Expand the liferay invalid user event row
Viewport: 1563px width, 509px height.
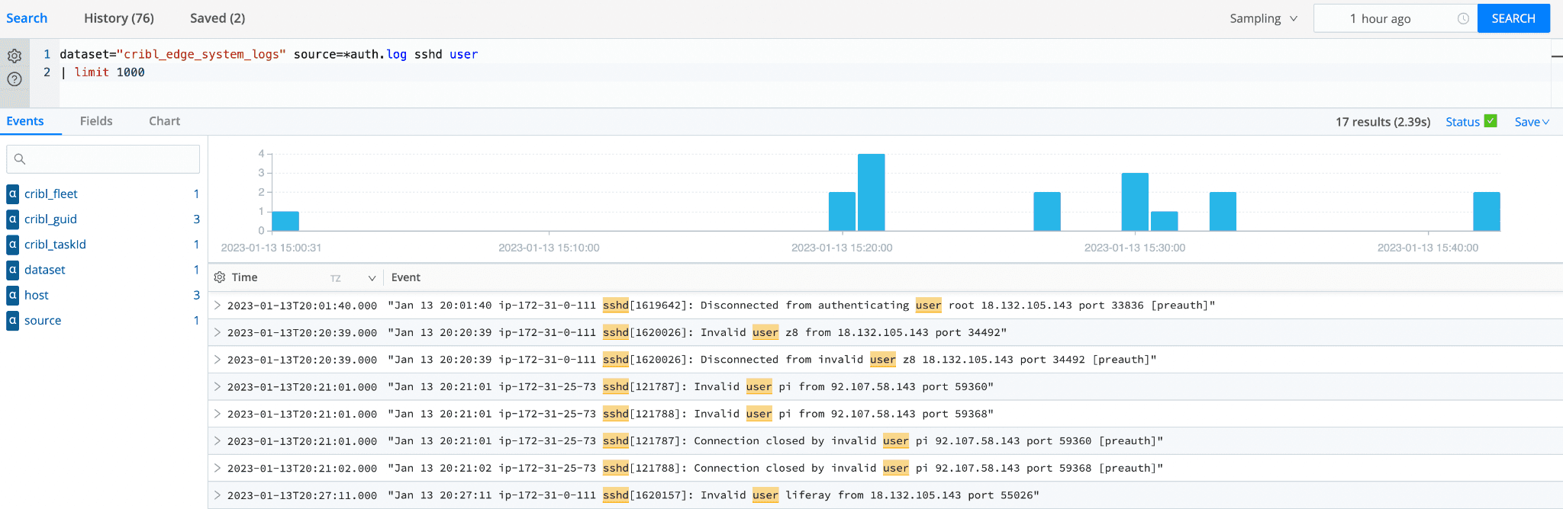coord(218,495)
